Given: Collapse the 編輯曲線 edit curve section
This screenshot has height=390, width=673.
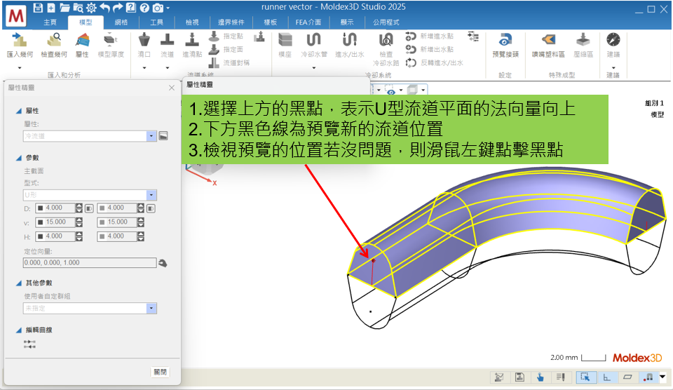Looking at the screenshot, I should [18, 330].
